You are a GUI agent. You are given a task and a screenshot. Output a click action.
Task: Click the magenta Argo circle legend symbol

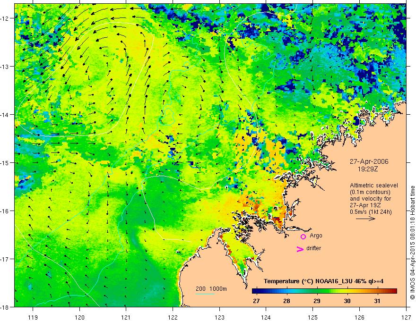tap(303, 237)
